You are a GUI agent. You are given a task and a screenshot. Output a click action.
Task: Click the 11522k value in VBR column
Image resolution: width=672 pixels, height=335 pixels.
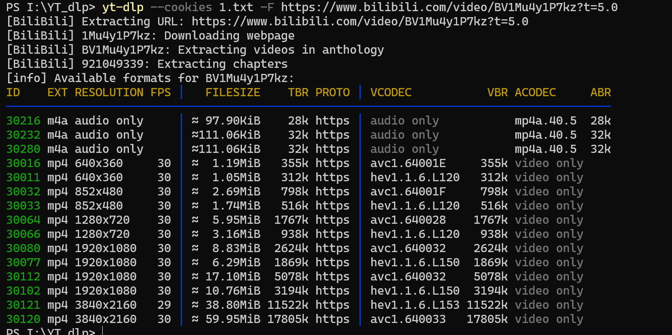point(487,305)
